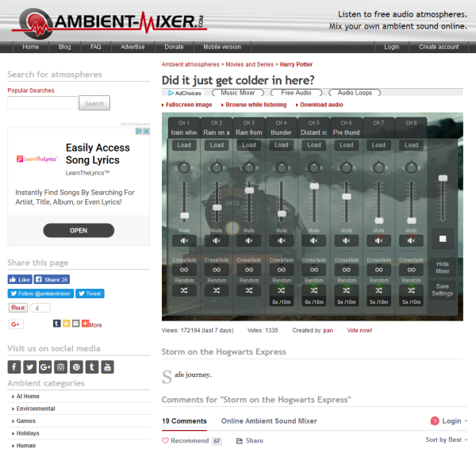The image size is (476, 449).
Task: Open Fullscreen image link
Action: coord(189,105)
